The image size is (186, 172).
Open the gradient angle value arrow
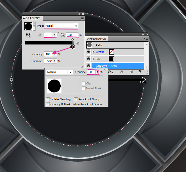pos(54,35)
